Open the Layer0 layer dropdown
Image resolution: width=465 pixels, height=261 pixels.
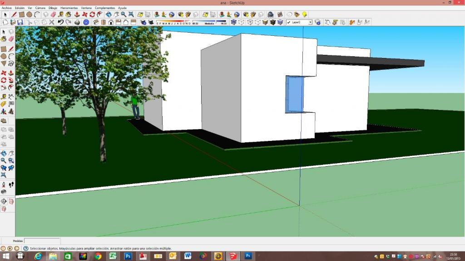click(x=310, y=22)
